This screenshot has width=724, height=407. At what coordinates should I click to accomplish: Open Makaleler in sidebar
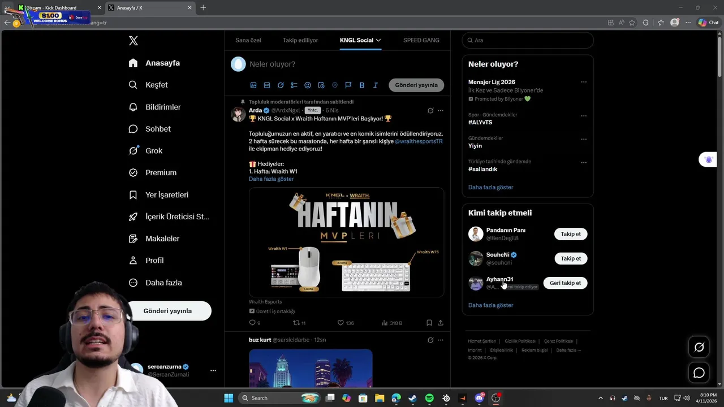point(154,239)
